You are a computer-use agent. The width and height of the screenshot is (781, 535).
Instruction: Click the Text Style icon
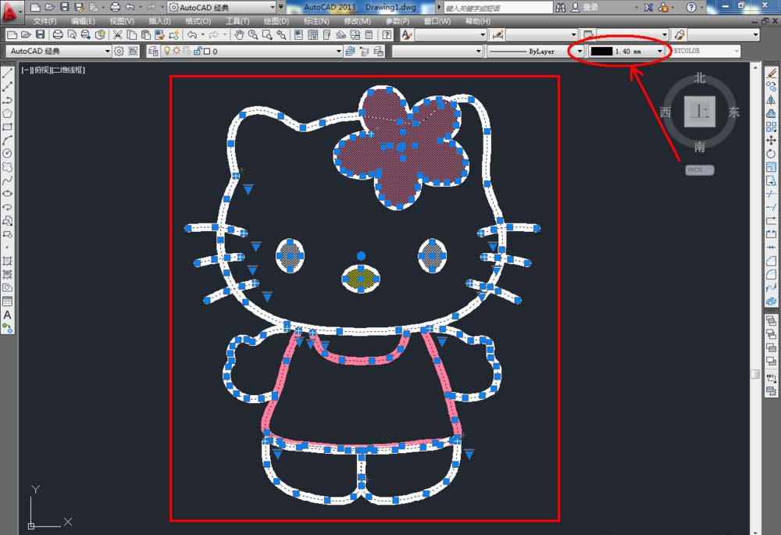pyautogui.click(x=406, y=35)
